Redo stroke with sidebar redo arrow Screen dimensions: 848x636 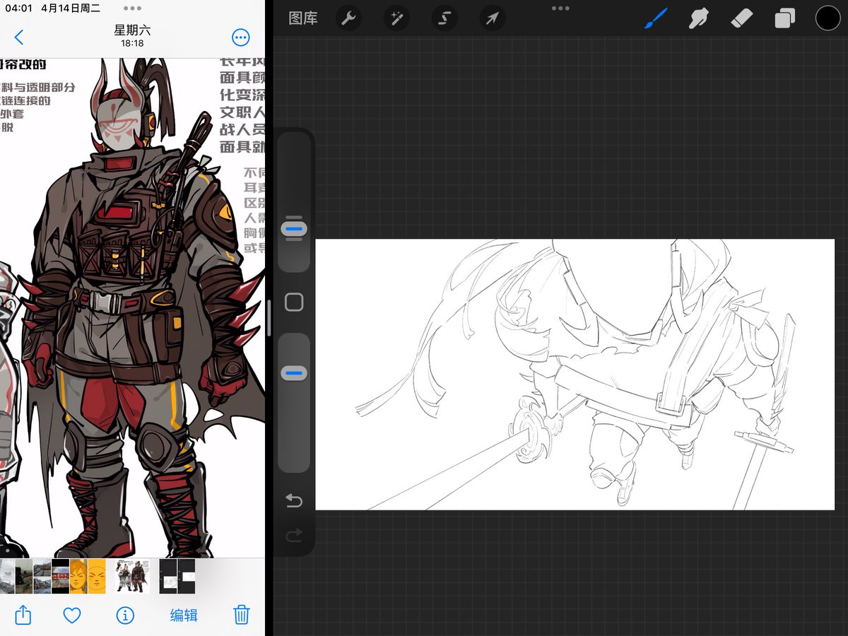[x=294, y=536]
